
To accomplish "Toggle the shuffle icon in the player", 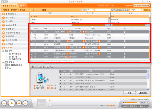I will tap(145, 103).
